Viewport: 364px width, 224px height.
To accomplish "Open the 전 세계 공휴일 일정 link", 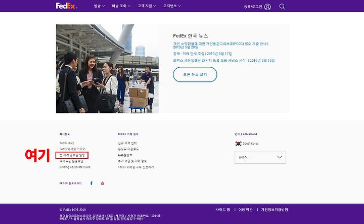I will [72, 155].
